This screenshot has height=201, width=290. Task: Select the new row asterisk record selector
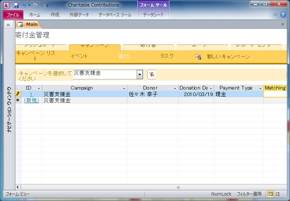point(18,100)
